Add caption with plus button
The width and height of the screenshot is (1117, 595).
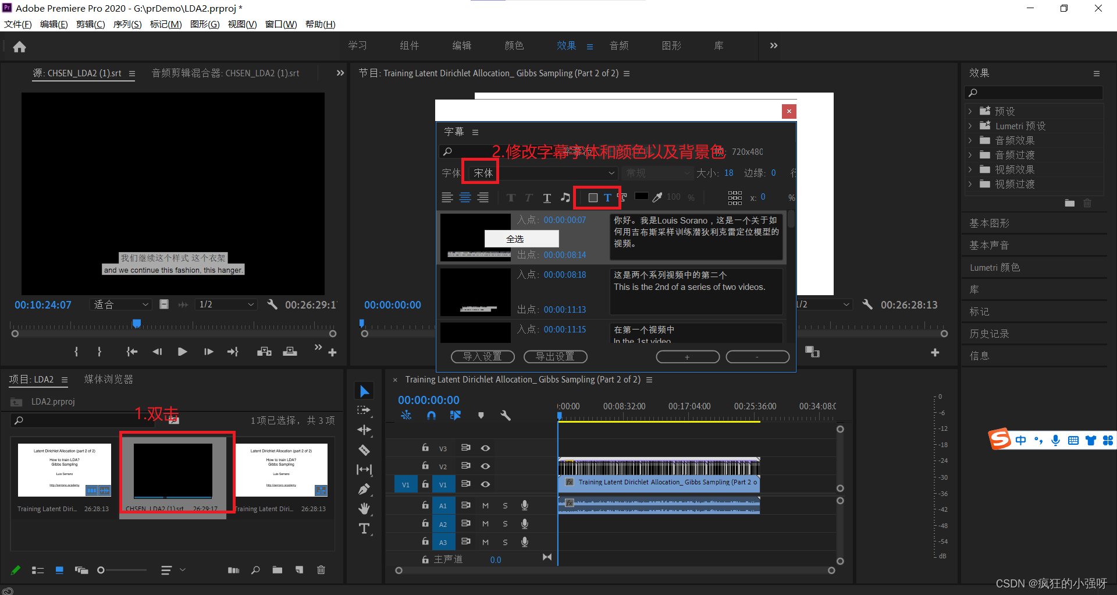688,356
